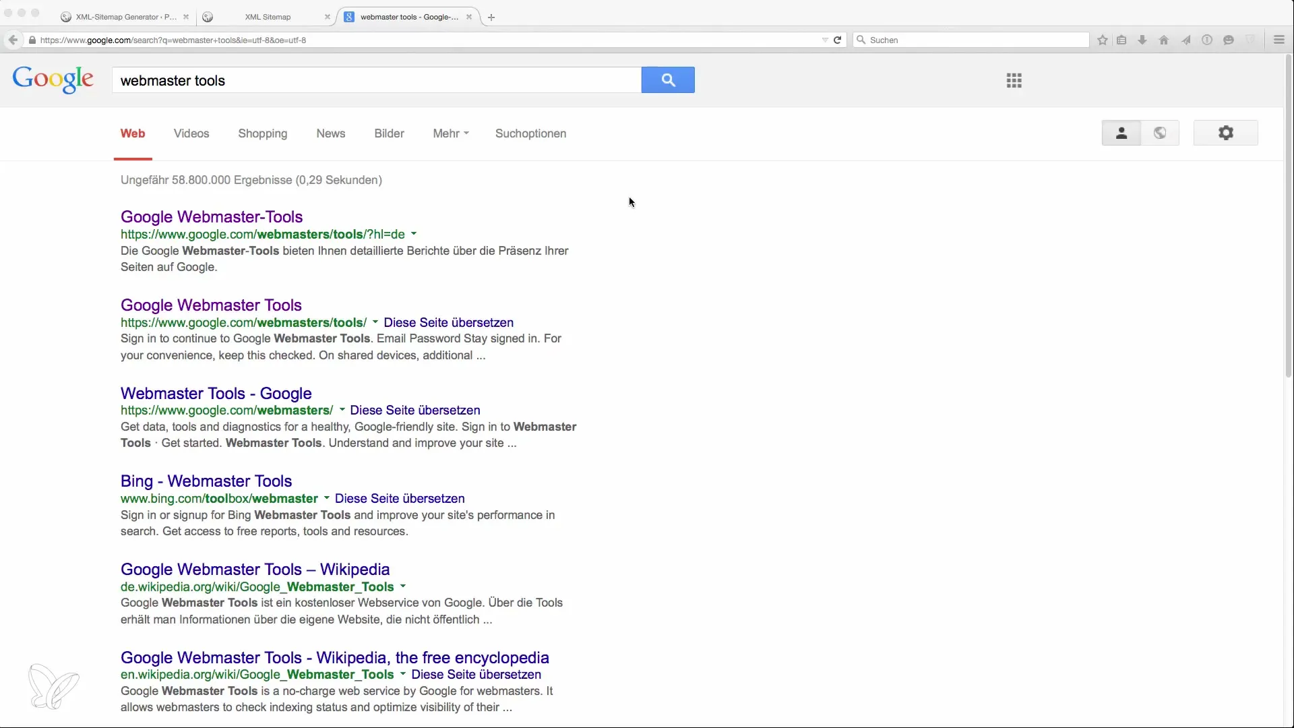Click the URL address bar

tap(425, 40)
